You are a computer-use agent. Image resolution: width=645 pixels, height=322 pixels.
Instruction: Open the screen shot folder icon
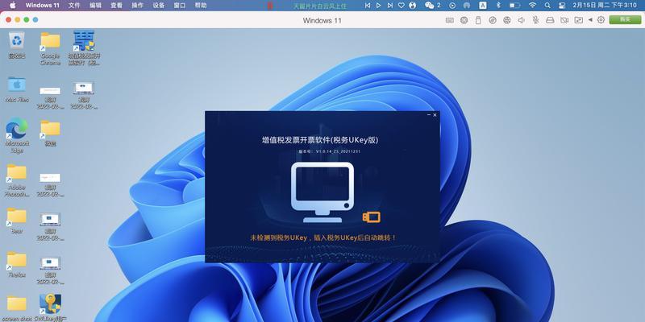[x=17, y=303]
